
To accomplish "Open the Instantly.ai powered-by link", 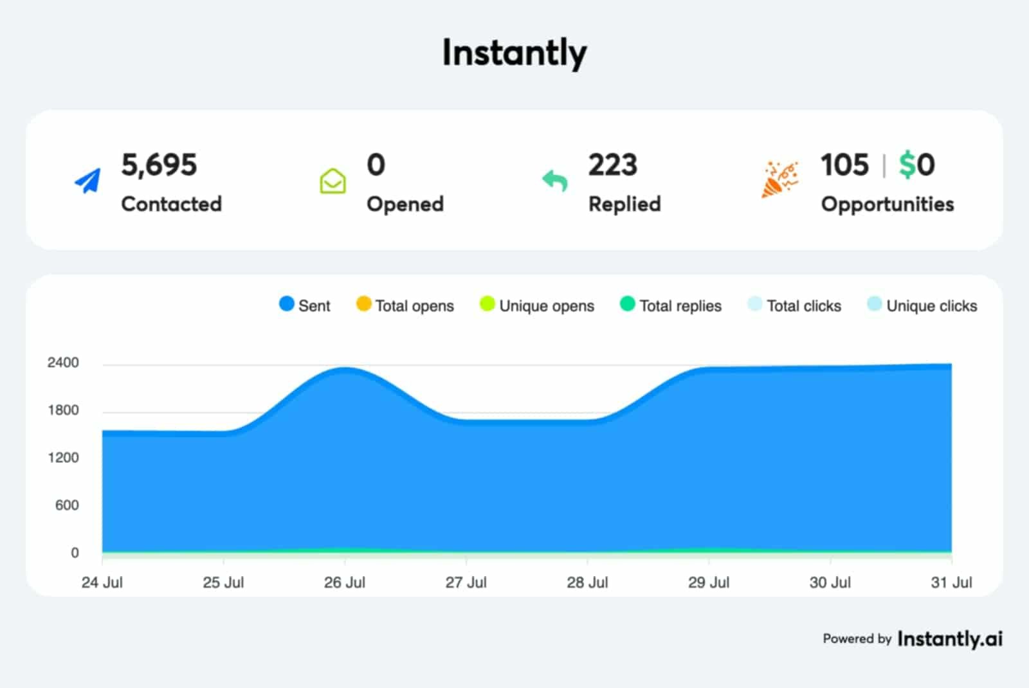I will [x=949, y=639].
